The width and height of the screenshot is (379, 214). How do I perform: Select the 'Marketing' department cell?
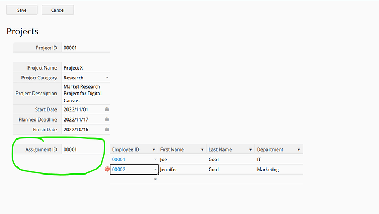point(278,169)
